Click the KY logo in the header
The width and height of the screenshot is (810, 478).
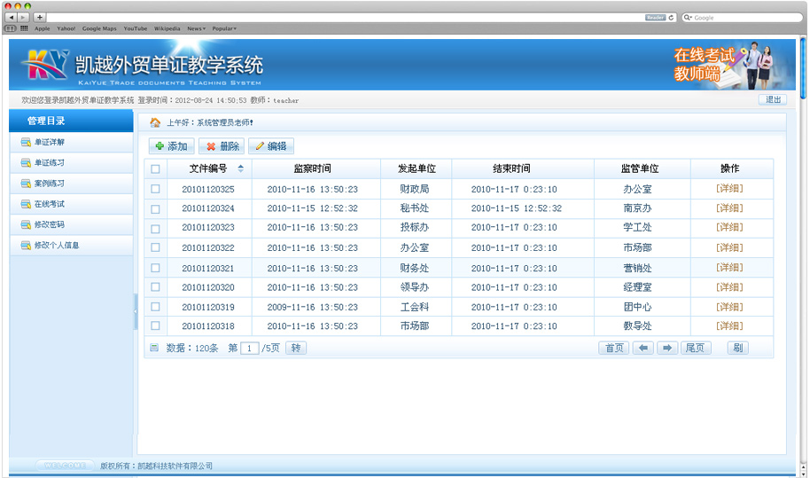pos(47,65)
